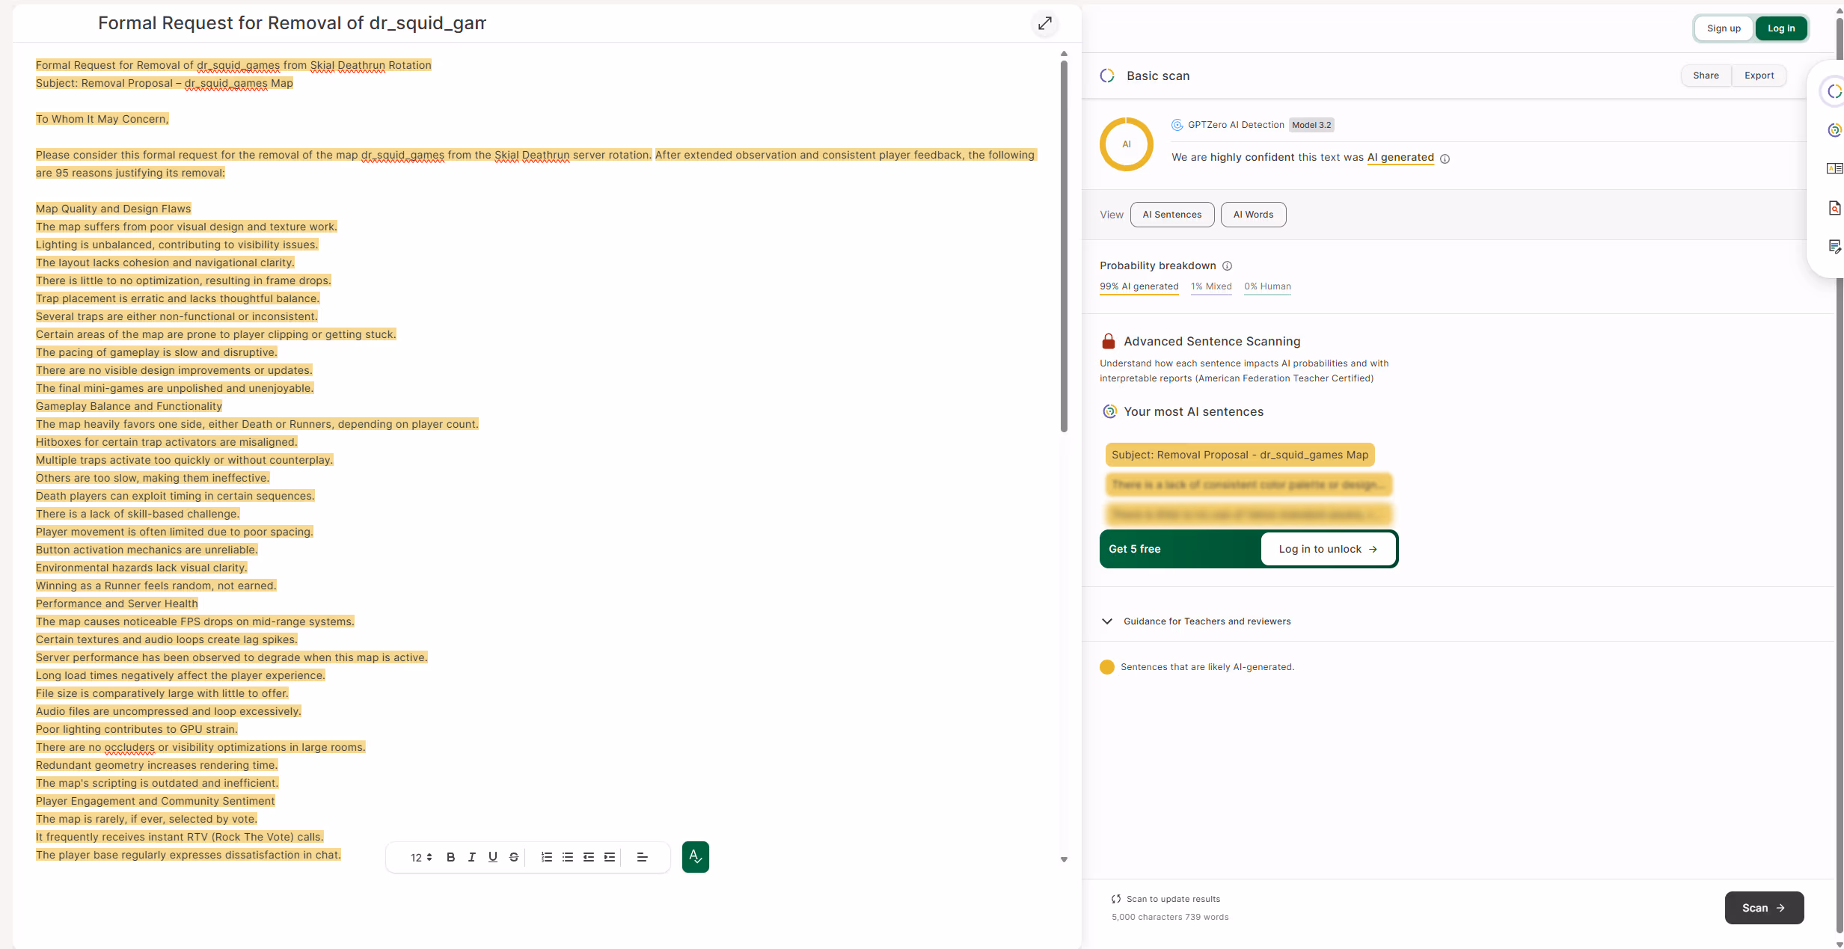The height and width of the screenshot is (949, 1844).
Task: Click the Basic scan spinner icon
Action: point(1107,76)
